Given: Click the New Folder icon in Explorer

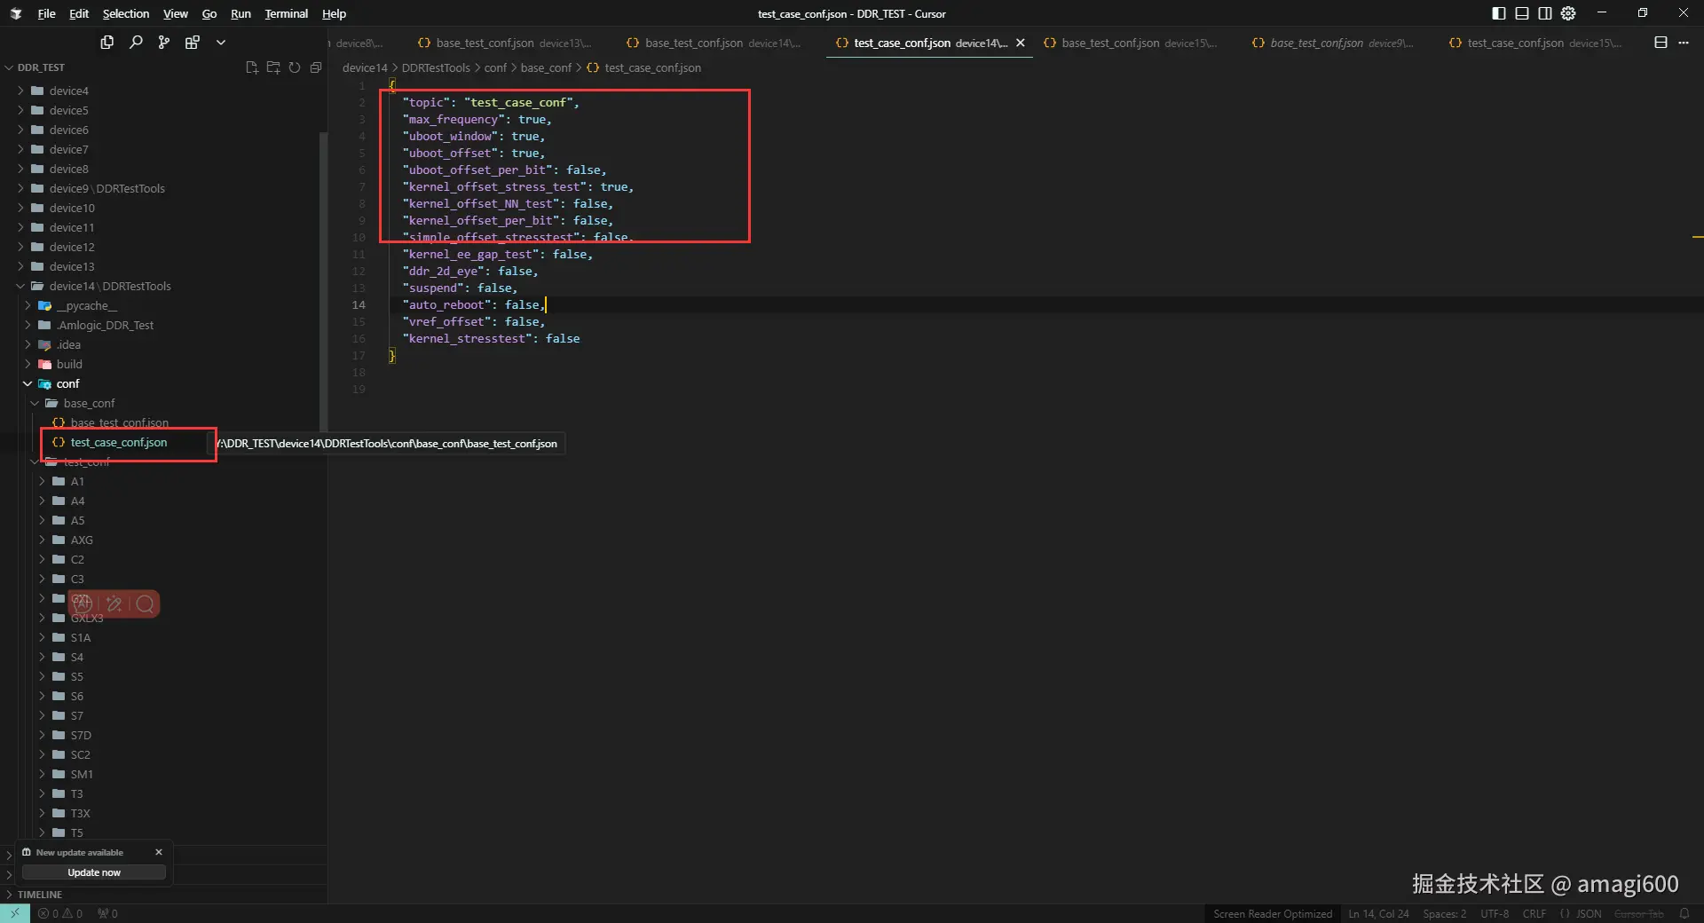Looking at the screenshot, I should (273, 67).
